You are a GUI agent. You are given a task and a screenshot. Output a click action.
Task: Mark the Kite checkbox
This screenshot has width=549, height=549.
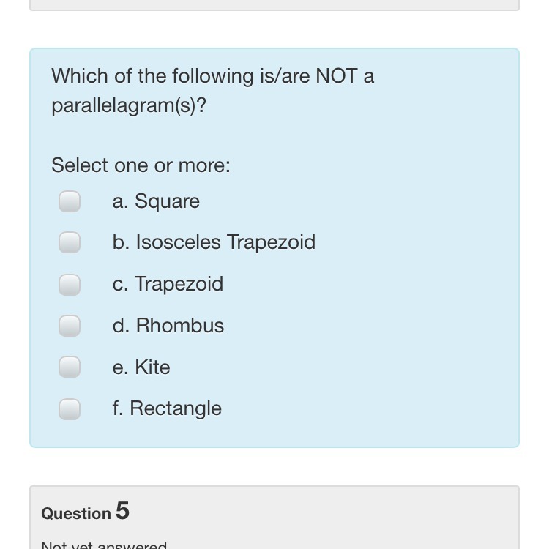pyautogui.click(x=70, y=367)
